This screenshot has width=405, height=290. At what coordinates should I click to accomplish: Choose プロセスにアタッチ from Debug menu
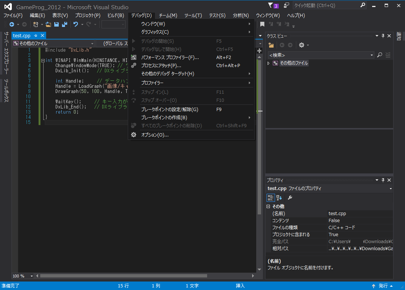pyautogui.click(x=161, y=66)
